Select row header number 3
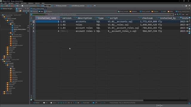The width and height of the screenshot is (191, 107). [33, 28]
